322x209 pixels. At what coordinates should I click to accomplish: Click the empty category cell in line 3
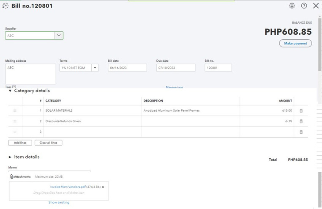93,132
